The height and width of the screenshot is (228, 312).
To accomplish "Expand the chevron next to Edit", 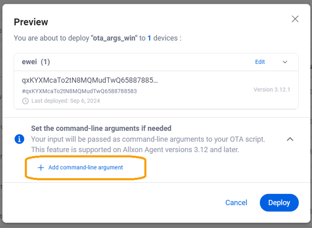I will click(285, 62).
